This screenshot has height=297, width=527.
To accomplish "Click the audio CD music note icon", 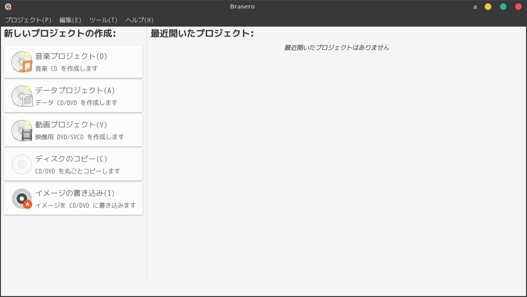I will [22, 62].
